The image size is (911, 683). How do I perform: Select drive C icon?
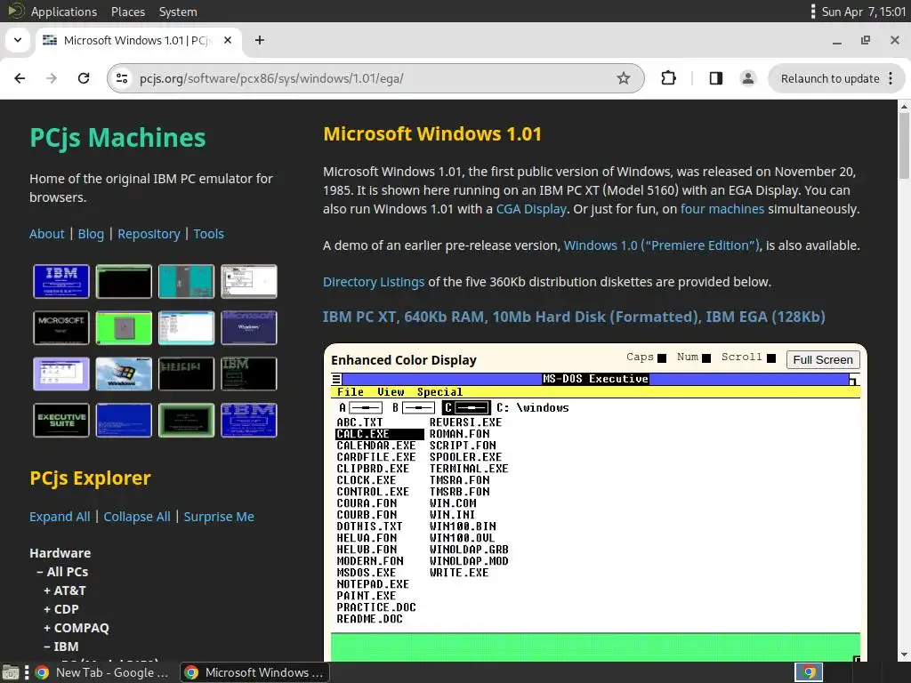(x=465, y=407)
